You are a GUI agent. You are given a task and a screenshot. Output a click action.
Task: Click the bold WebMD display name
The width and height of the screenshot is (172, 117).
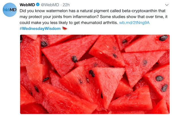pos(27,5)
